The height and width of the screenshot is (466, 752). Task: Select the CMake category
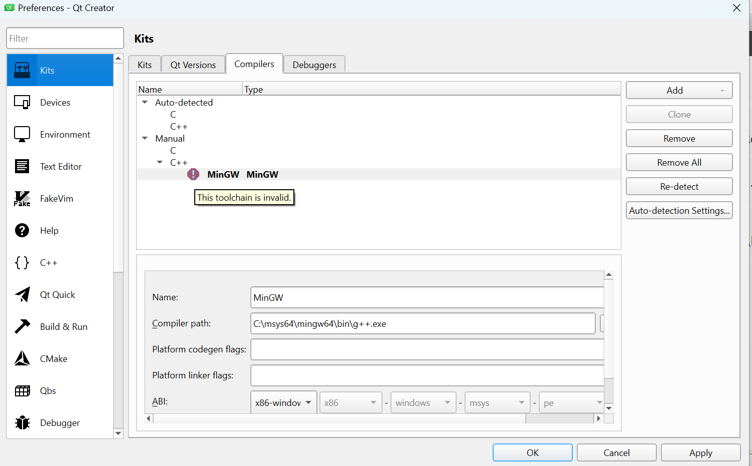click(x=60, y=358)
